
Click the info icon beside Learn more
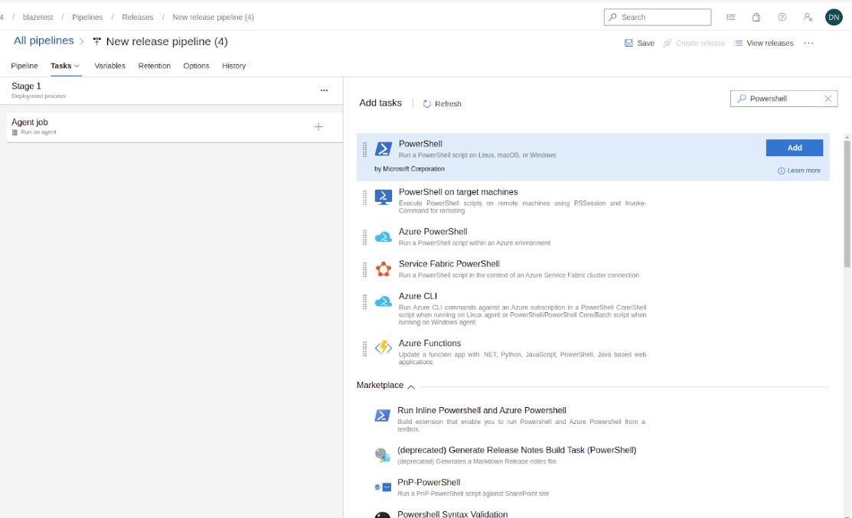[x=782, y=171]
